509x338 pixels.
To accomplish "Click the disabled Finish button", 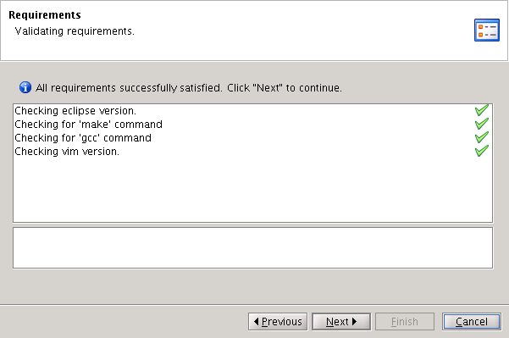I will click(405, 322).
